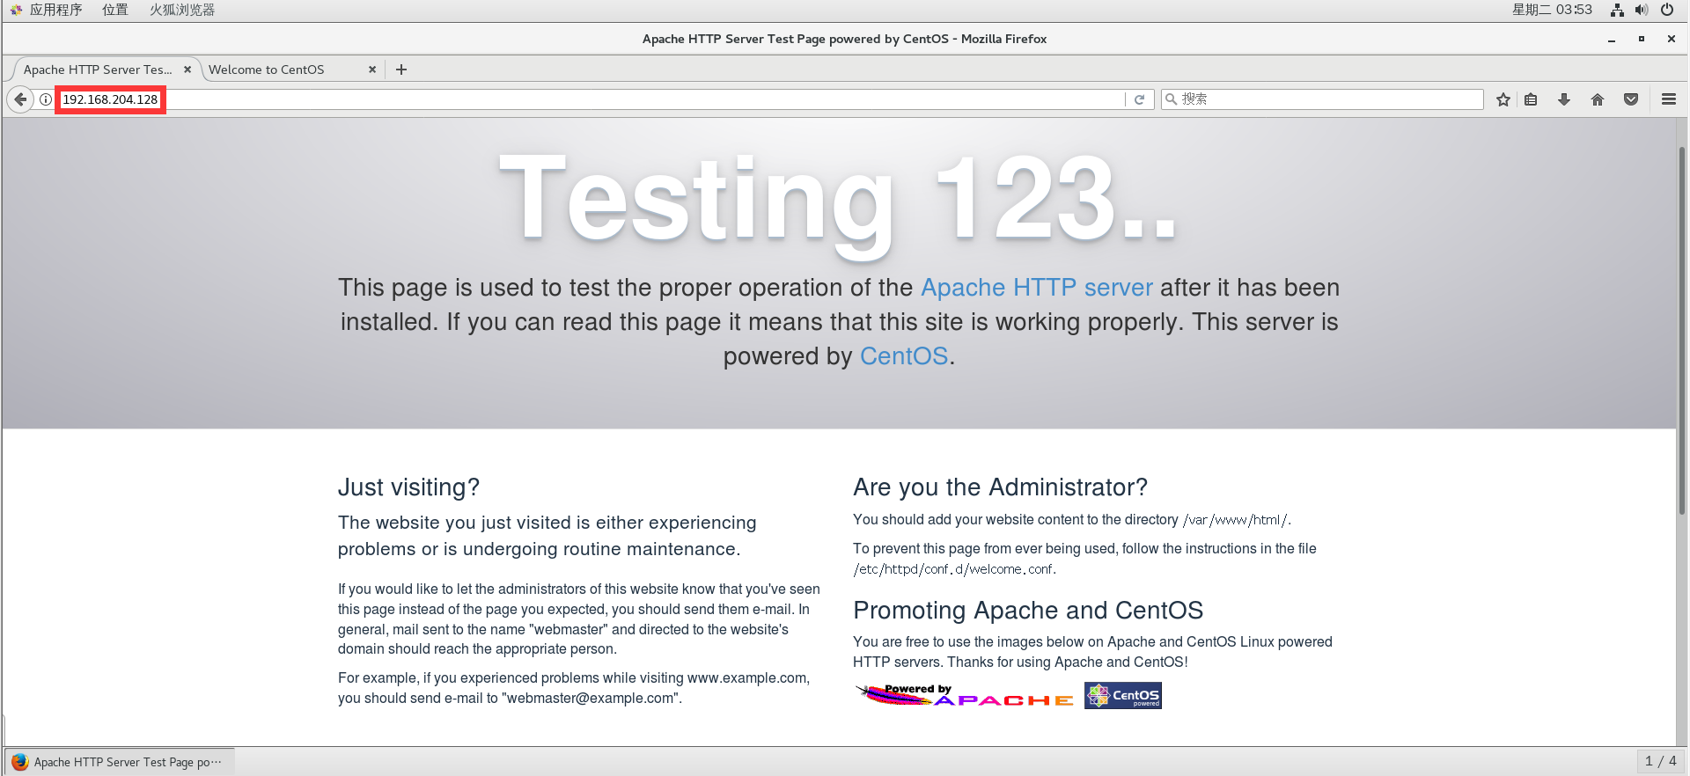Open the volume icon in top panel
This screenshot has height=776, width=1690.
(1642, 10)
